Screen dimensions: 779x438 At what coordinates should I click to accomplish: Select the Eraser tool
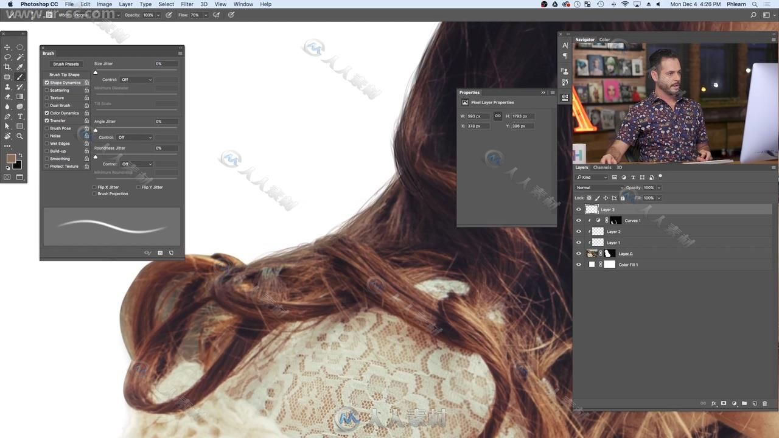point(7,97)
